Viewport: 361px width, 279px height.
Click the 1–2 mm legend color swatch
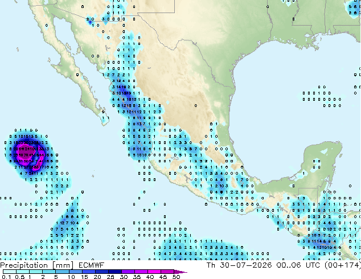[36, 272]
